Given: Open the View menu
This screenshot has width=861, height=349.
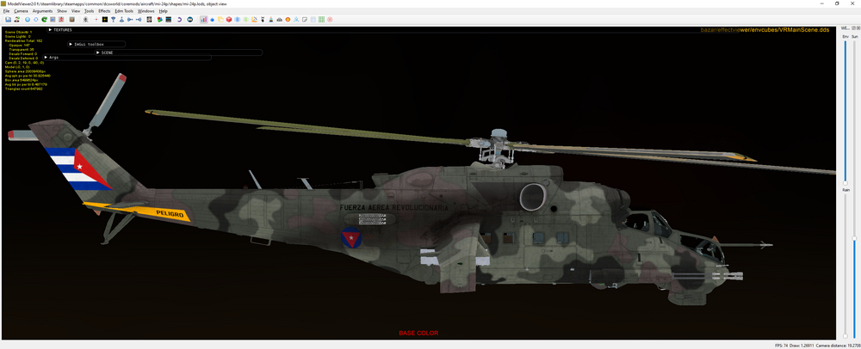Looking at the screenshot, I should 76,11.
